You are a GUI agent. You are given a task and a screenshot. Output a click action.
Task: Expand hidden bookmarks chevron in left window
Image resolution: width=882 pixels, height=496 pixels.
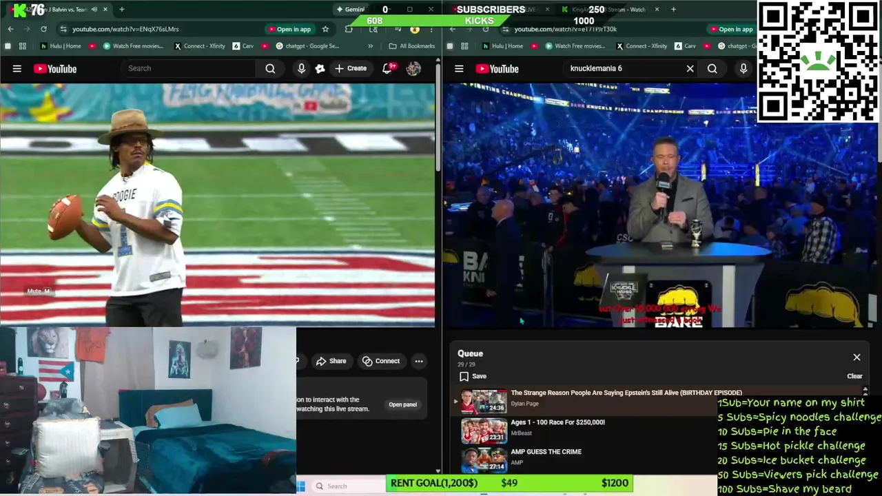[371, 46]
